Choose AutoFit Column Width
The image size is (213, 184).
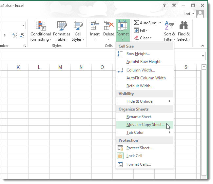(146, 78)
